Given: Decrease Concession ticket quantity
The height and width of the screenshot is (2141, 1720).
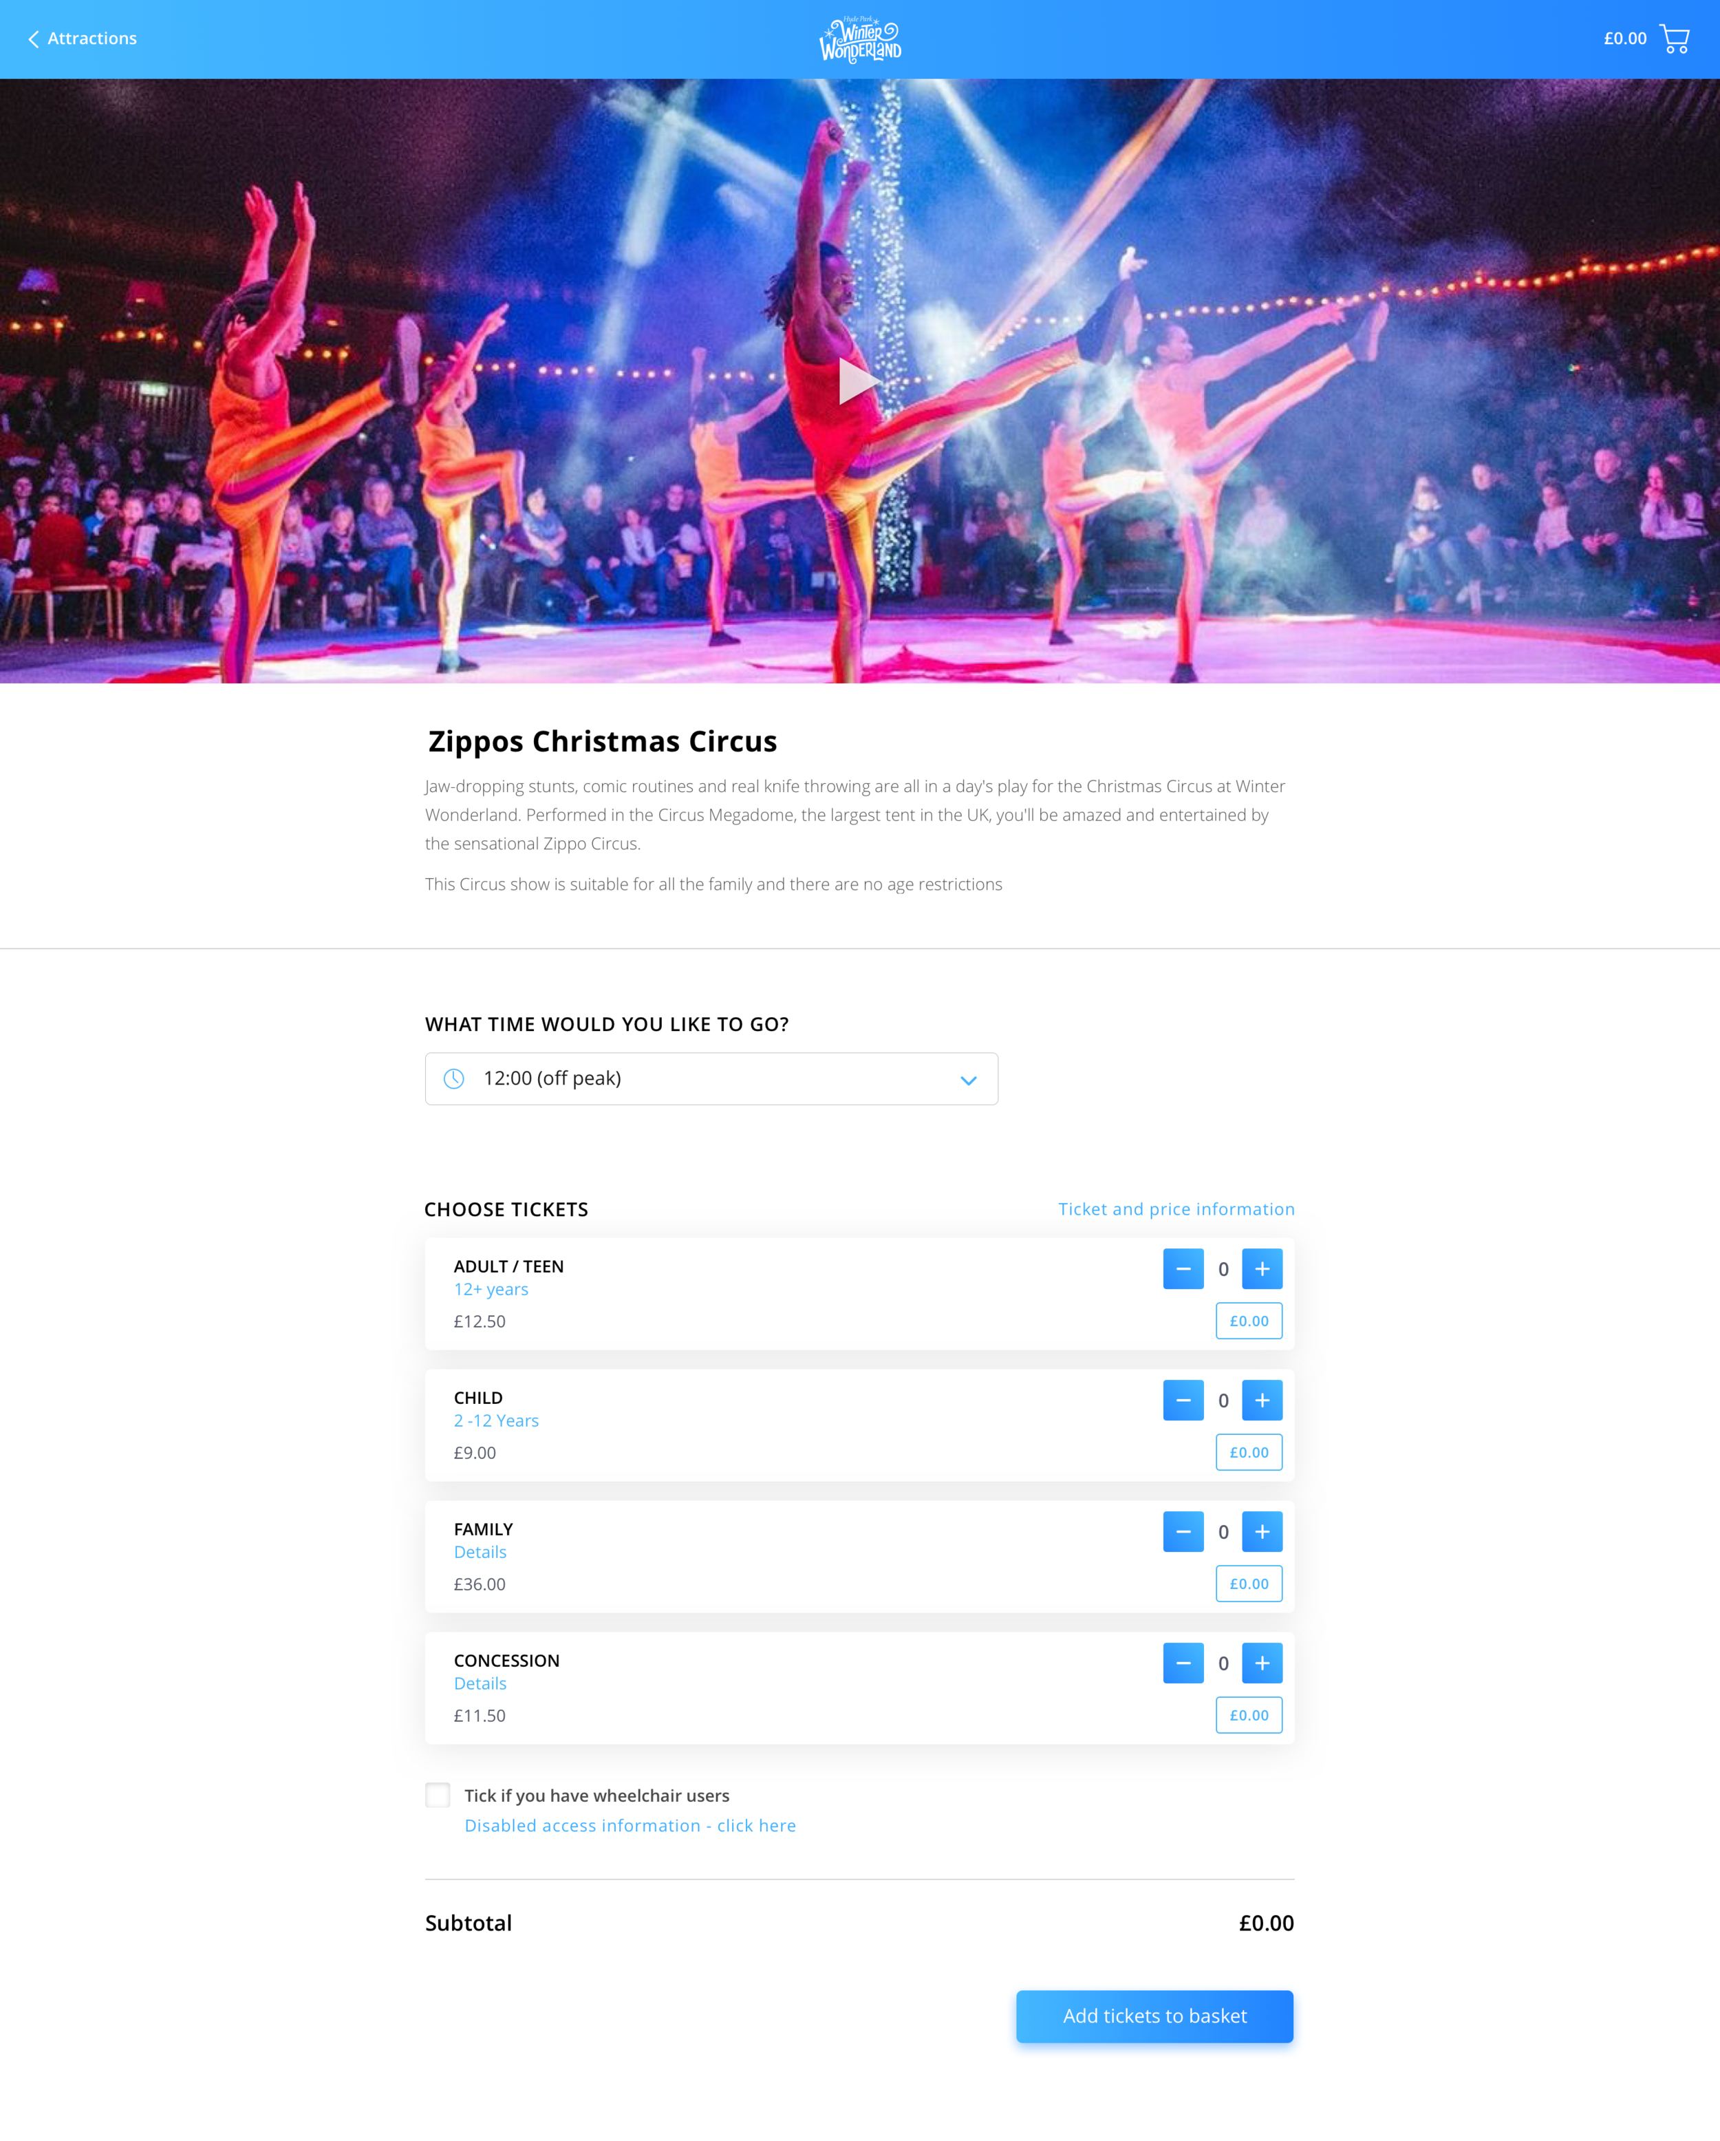Looking at the screenshot, I should point(1183,1662).
